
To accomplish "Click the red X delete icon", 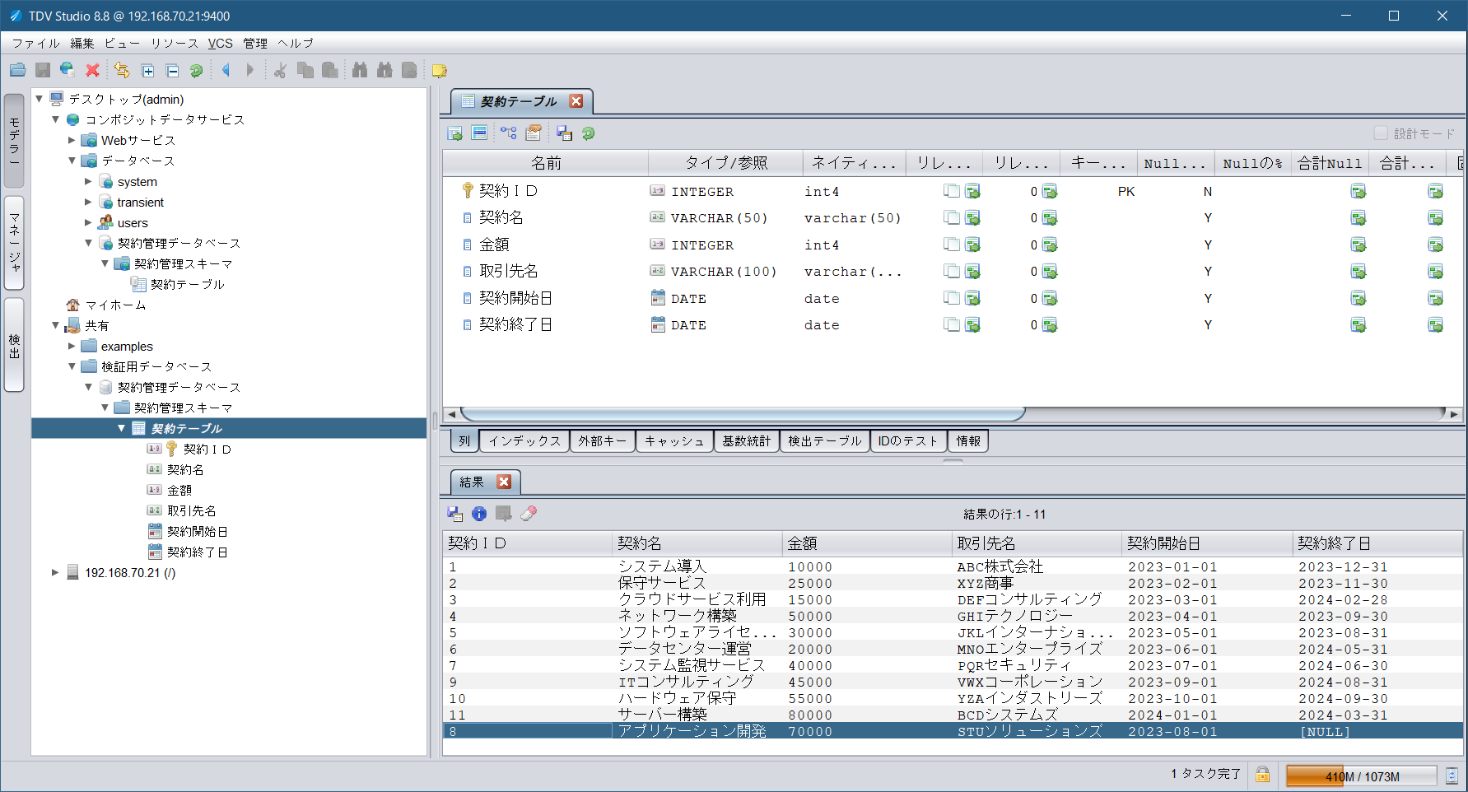I will (x=93, y=71).
